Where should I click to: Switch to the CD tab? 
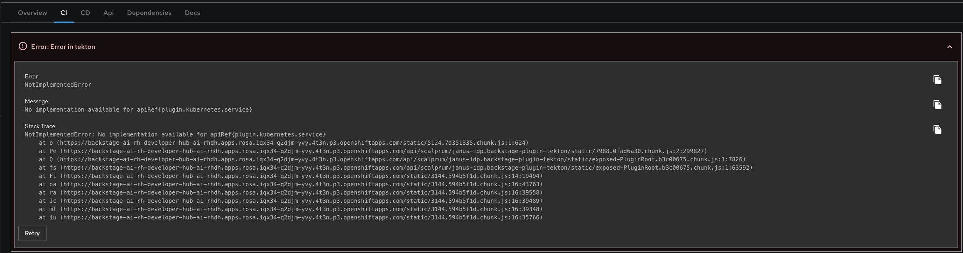[x=85, y=13]
